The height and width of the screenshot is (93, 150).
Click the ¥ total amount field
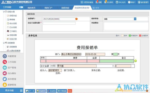pyautogui.click(x=123, y=66)
